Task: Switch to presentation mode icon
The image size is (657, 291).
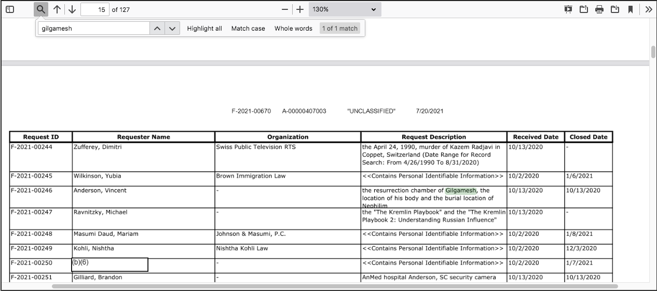Action: (568, 9)
